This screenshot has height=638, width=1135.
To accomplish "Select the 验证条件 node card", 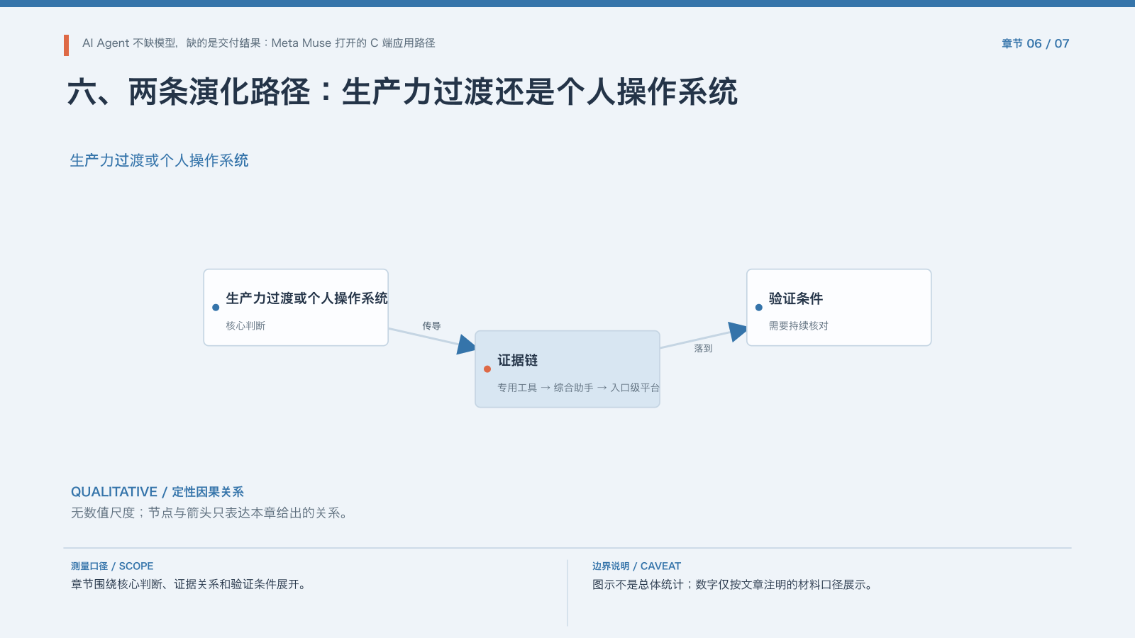I will [838, 308].
